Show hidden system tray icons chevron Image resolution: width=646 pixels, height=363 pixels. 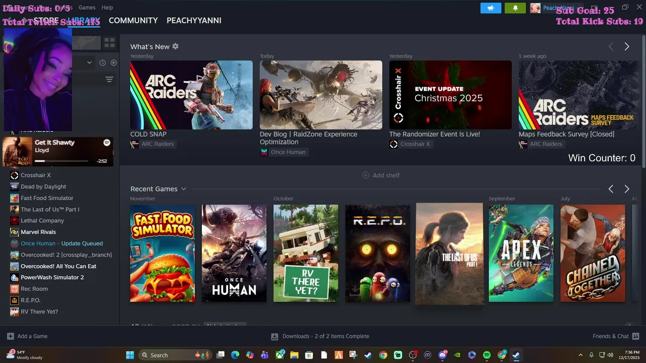pos(580,355)
